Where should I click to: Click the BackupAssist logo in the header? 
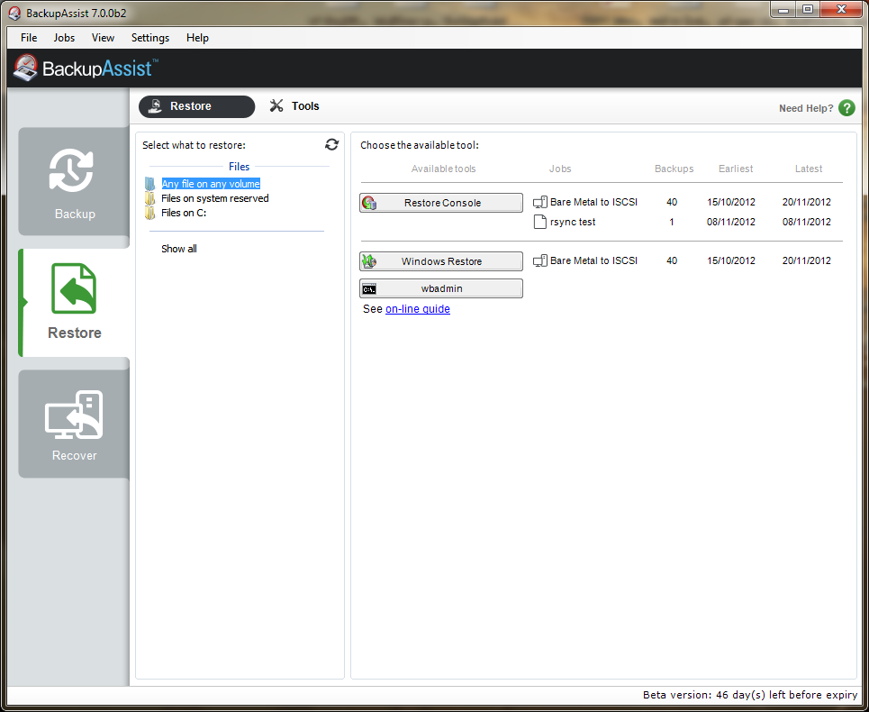point(86,68)
